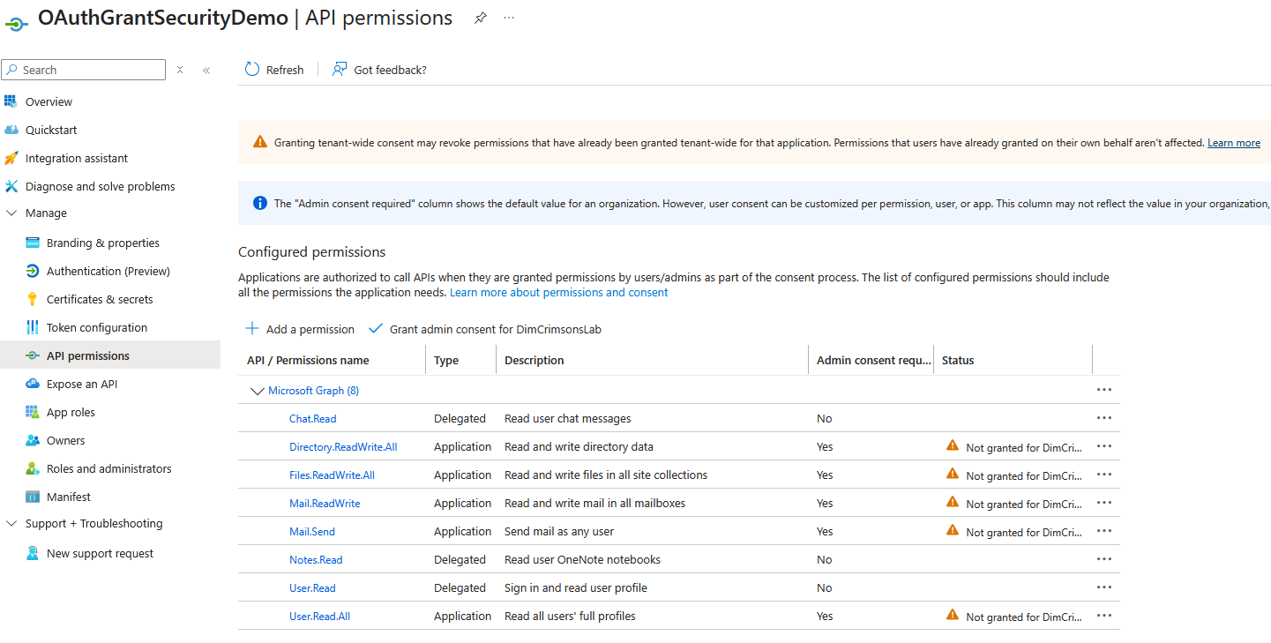Click the Expose an API cloud icon
The height and width of the screenshot is (643, 1271).
click(x=33, y=384)
